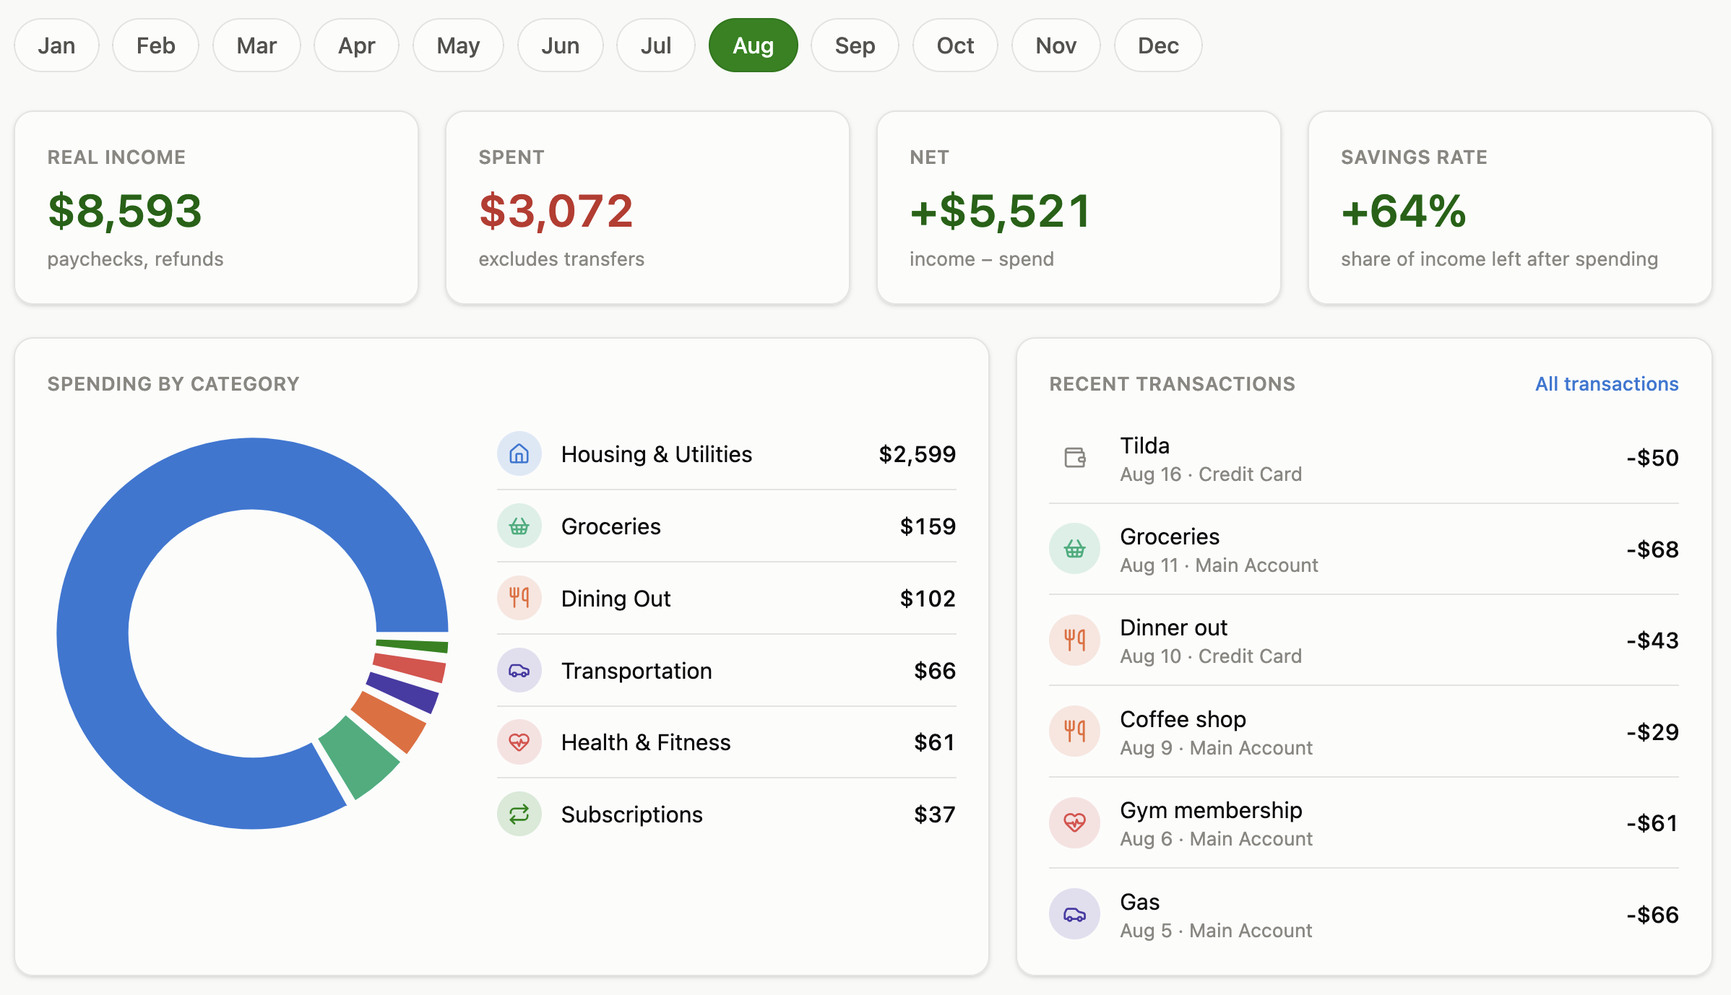The image size is (1731, 995).
Task: Open the May month tab
Action: [458, 45]
